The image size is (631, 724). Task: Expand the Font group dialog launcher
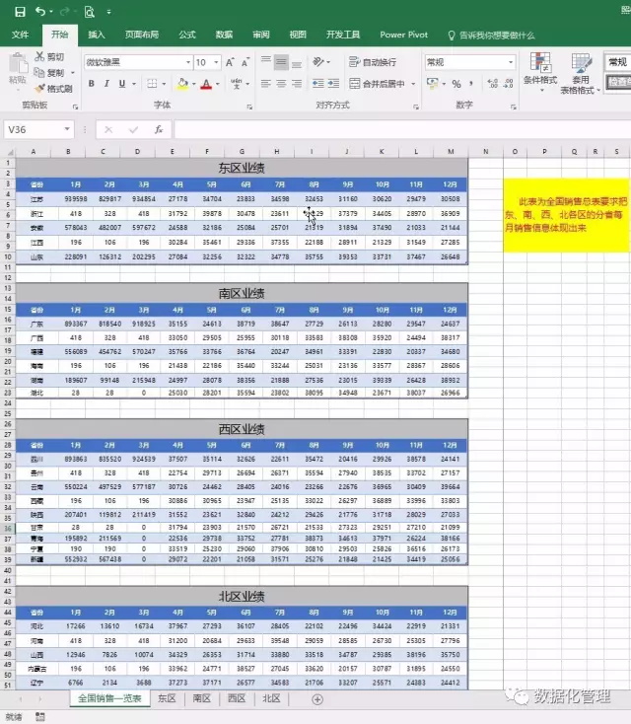point(249,107)
